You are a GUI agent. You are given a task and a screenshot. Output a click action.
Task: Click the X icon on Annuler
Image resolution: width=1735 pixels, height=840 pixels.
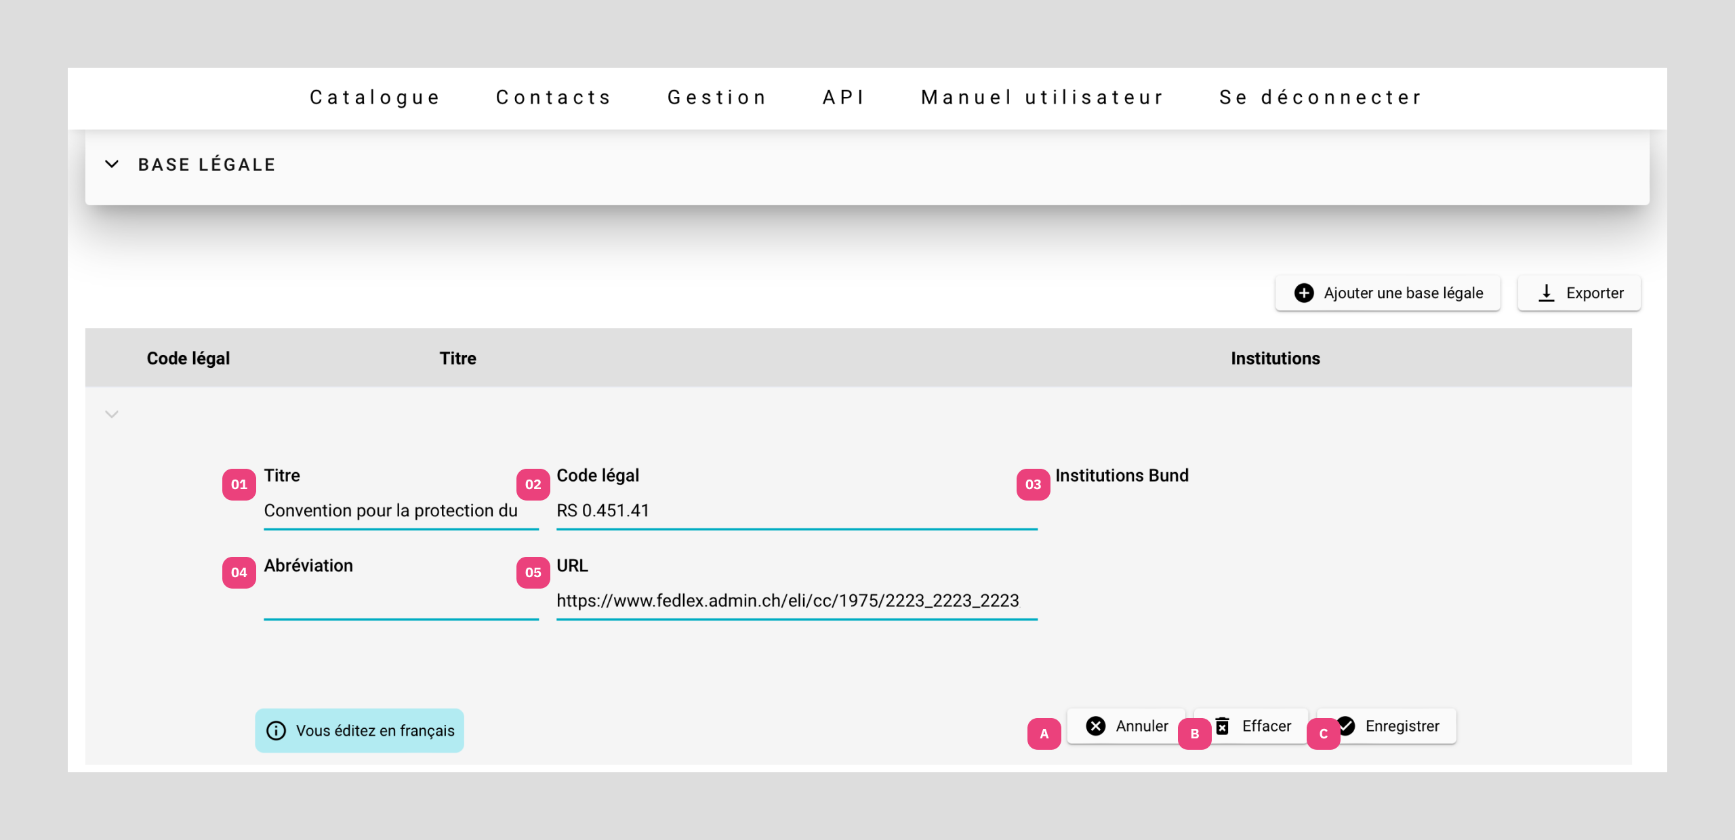click(x=1095, y=726)
